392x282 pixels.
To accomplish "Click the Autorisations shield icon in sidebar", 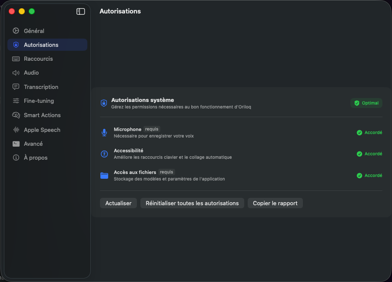I will pos(16,45).
